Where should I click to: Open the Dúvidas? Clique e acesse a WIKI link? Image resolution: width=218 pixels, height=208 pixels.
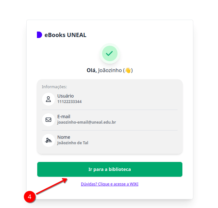pos(109,184)
